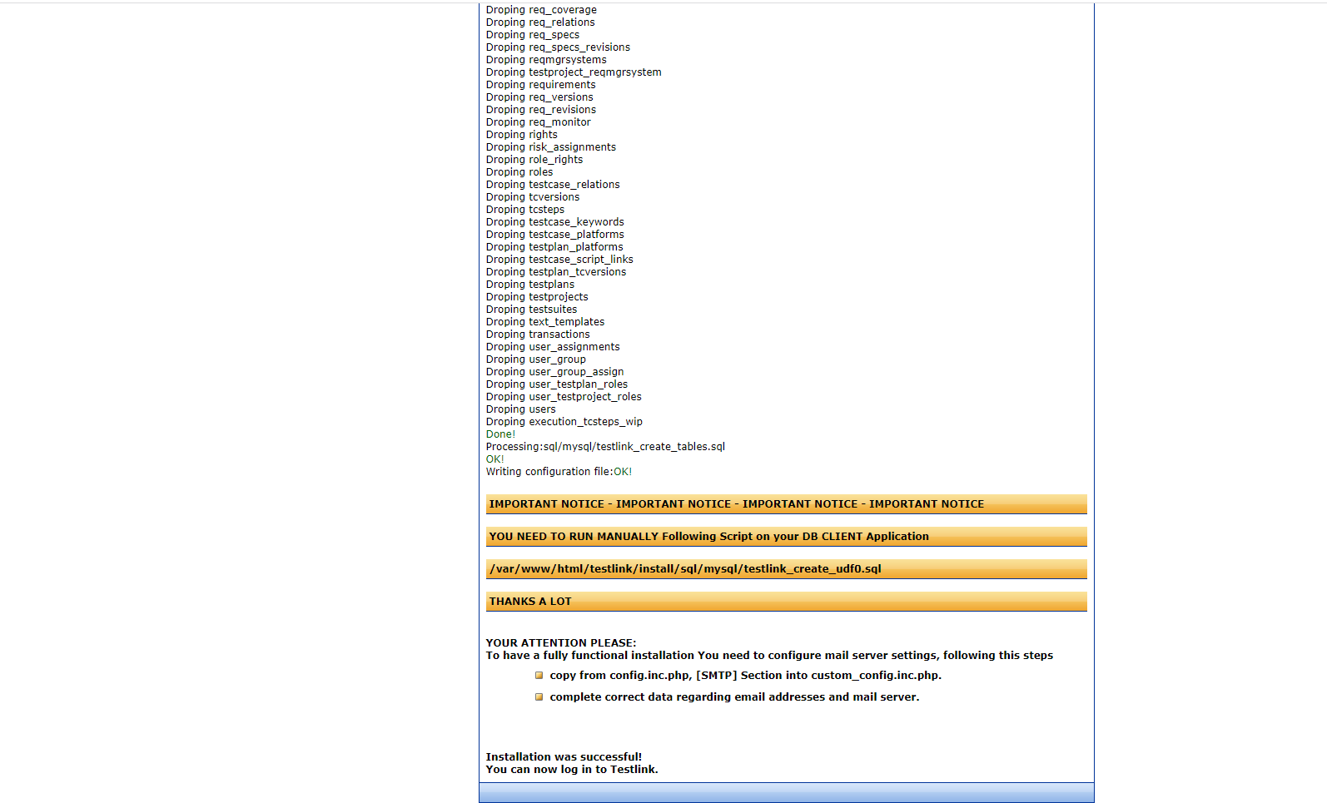Select the 'Dropping tcversions' line

pyautogui.click(x=533, y=197)
